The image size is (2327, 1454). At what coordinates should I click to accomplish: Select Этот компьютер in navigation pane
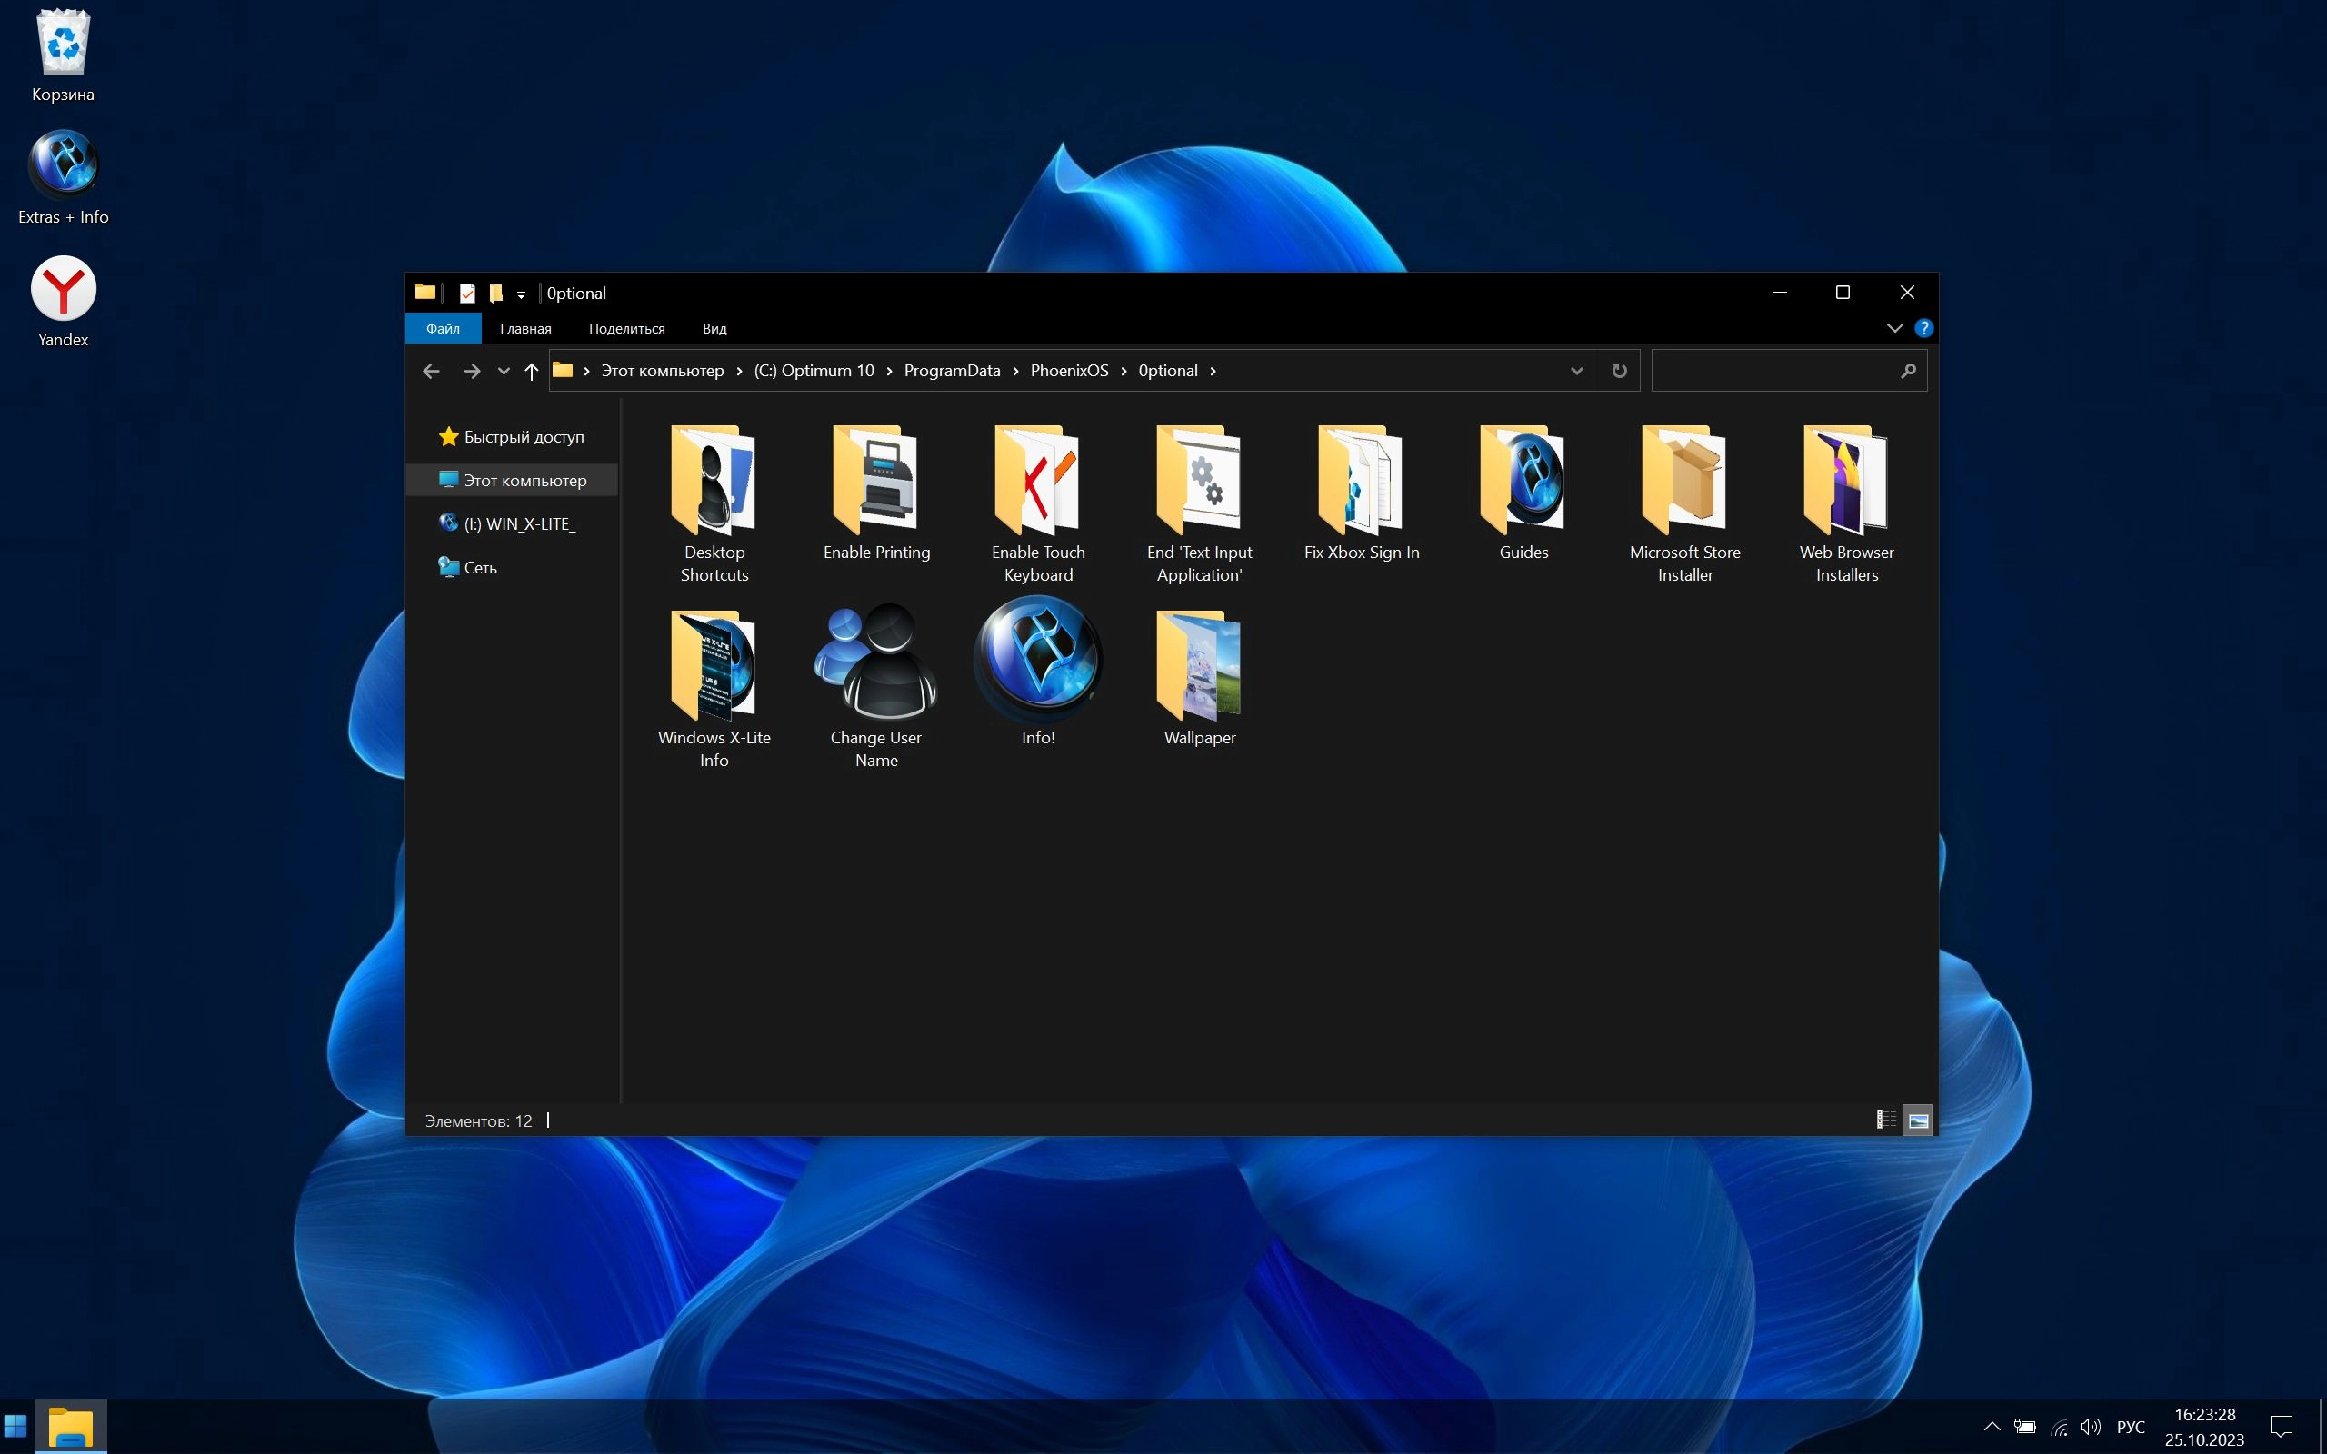pyautogui.click(x=524, y=480)
